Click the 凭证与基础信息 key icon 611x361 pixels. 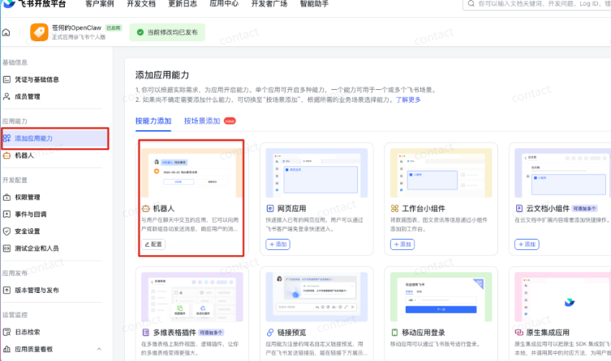7,79
